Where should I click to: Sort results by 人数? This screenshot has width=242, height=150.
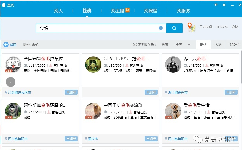coord(218,45)
